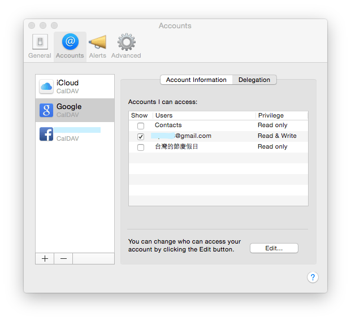The height and width of the screenshot is (321, 351).
Task: Switch to the Account Information tab
Action: [196, 80]
